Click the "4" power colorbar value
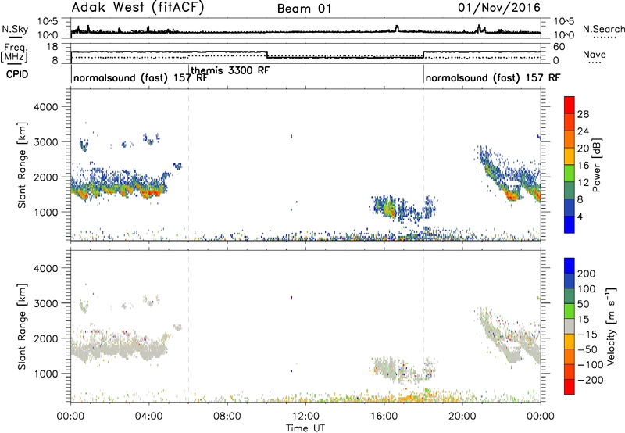 pos(580,216)
